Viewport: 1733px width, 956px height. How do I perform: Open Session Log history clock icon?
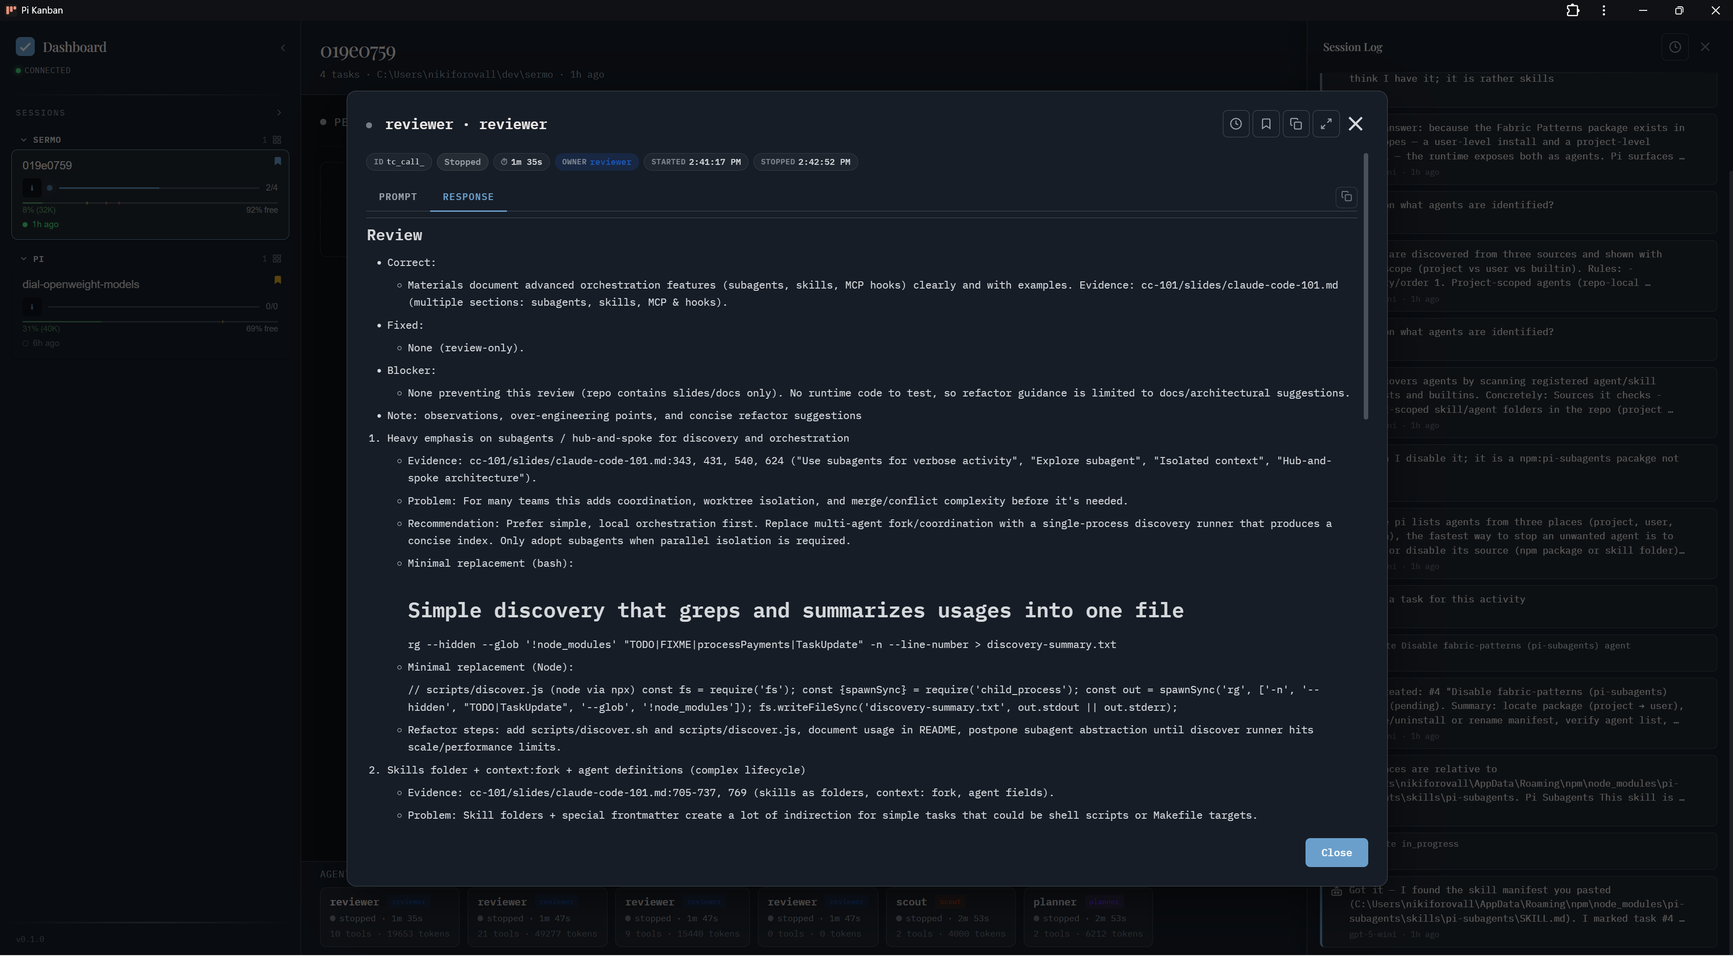tap(1675, 47)
